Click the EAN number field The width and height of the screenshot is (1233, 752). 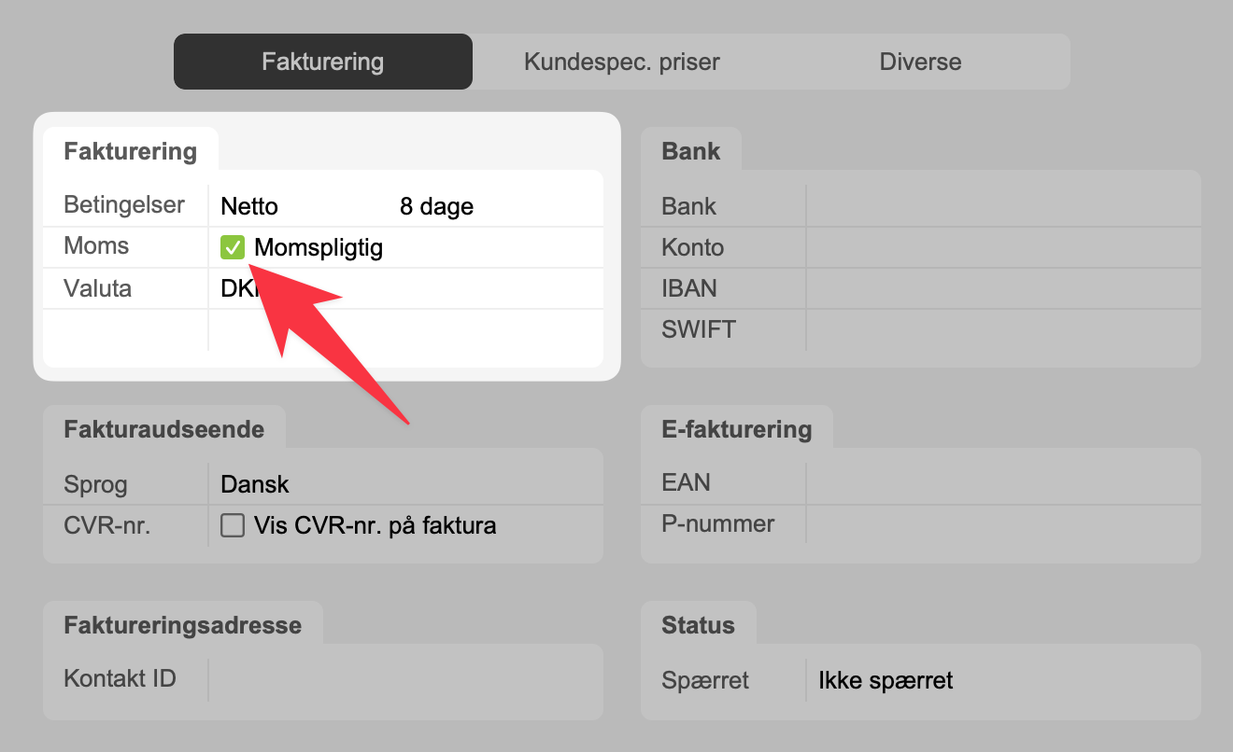(999, 483)
